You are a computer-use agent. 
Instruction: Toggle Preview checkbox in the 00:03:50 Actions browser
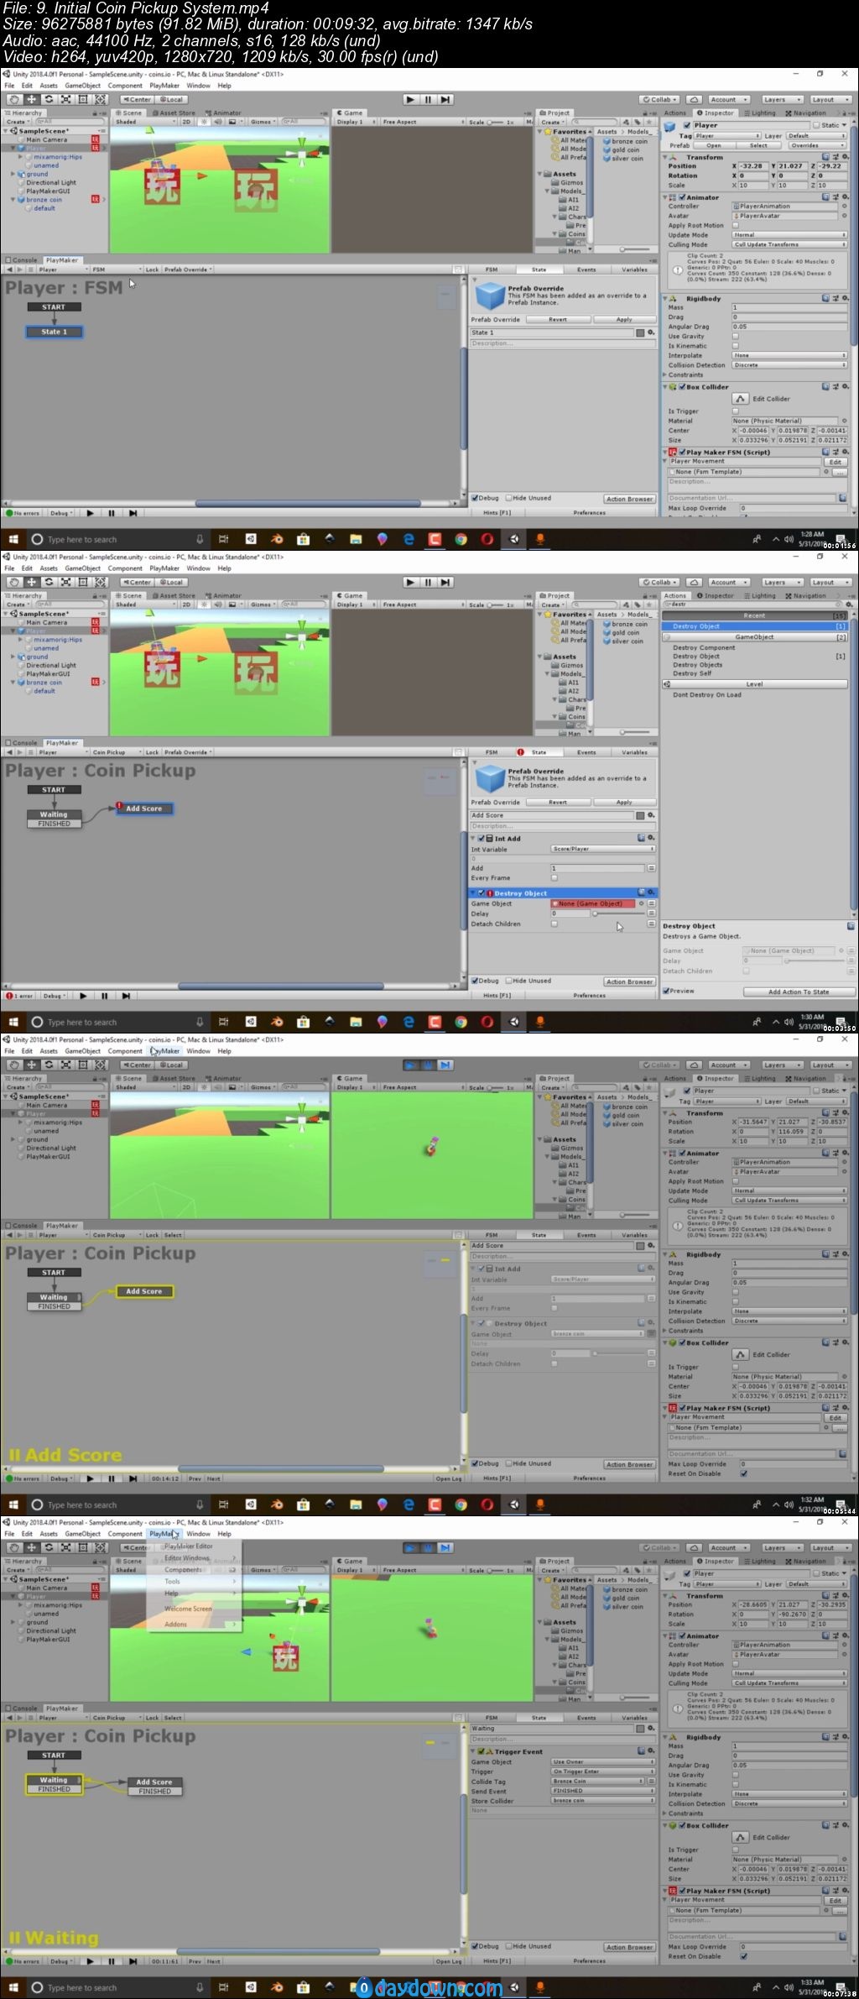pyautogui.click(x=666, y=991)
